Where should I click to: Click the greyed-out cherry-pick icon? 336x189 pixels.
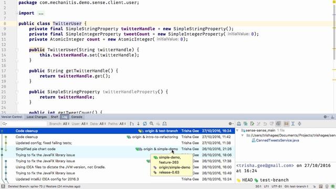[158, 124]
